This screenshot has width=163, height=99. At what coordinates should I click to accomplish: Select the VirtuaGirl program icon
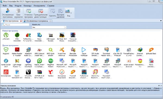pos(28,72)
